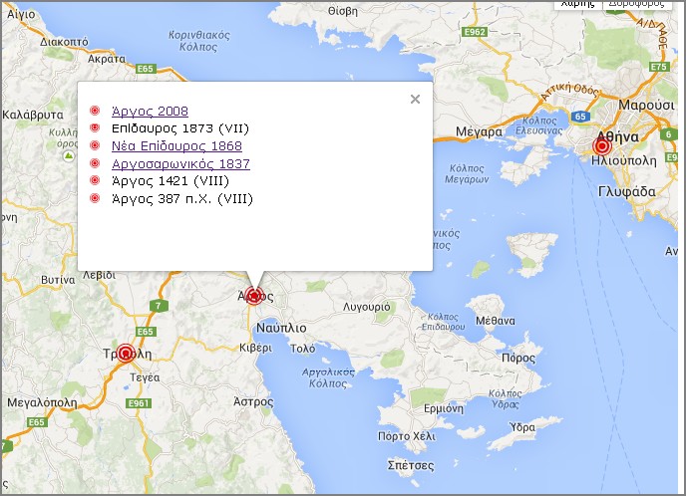Click the Ναύπλιο label on the map

pyautogui.click(x=281, y=327)
